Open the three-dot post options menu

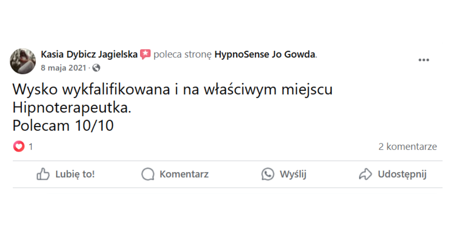[x=424, y=60]
